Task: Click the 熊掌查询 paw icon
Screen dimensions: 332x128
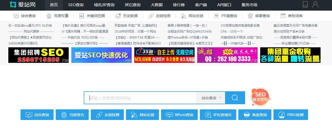Action: 250,16
